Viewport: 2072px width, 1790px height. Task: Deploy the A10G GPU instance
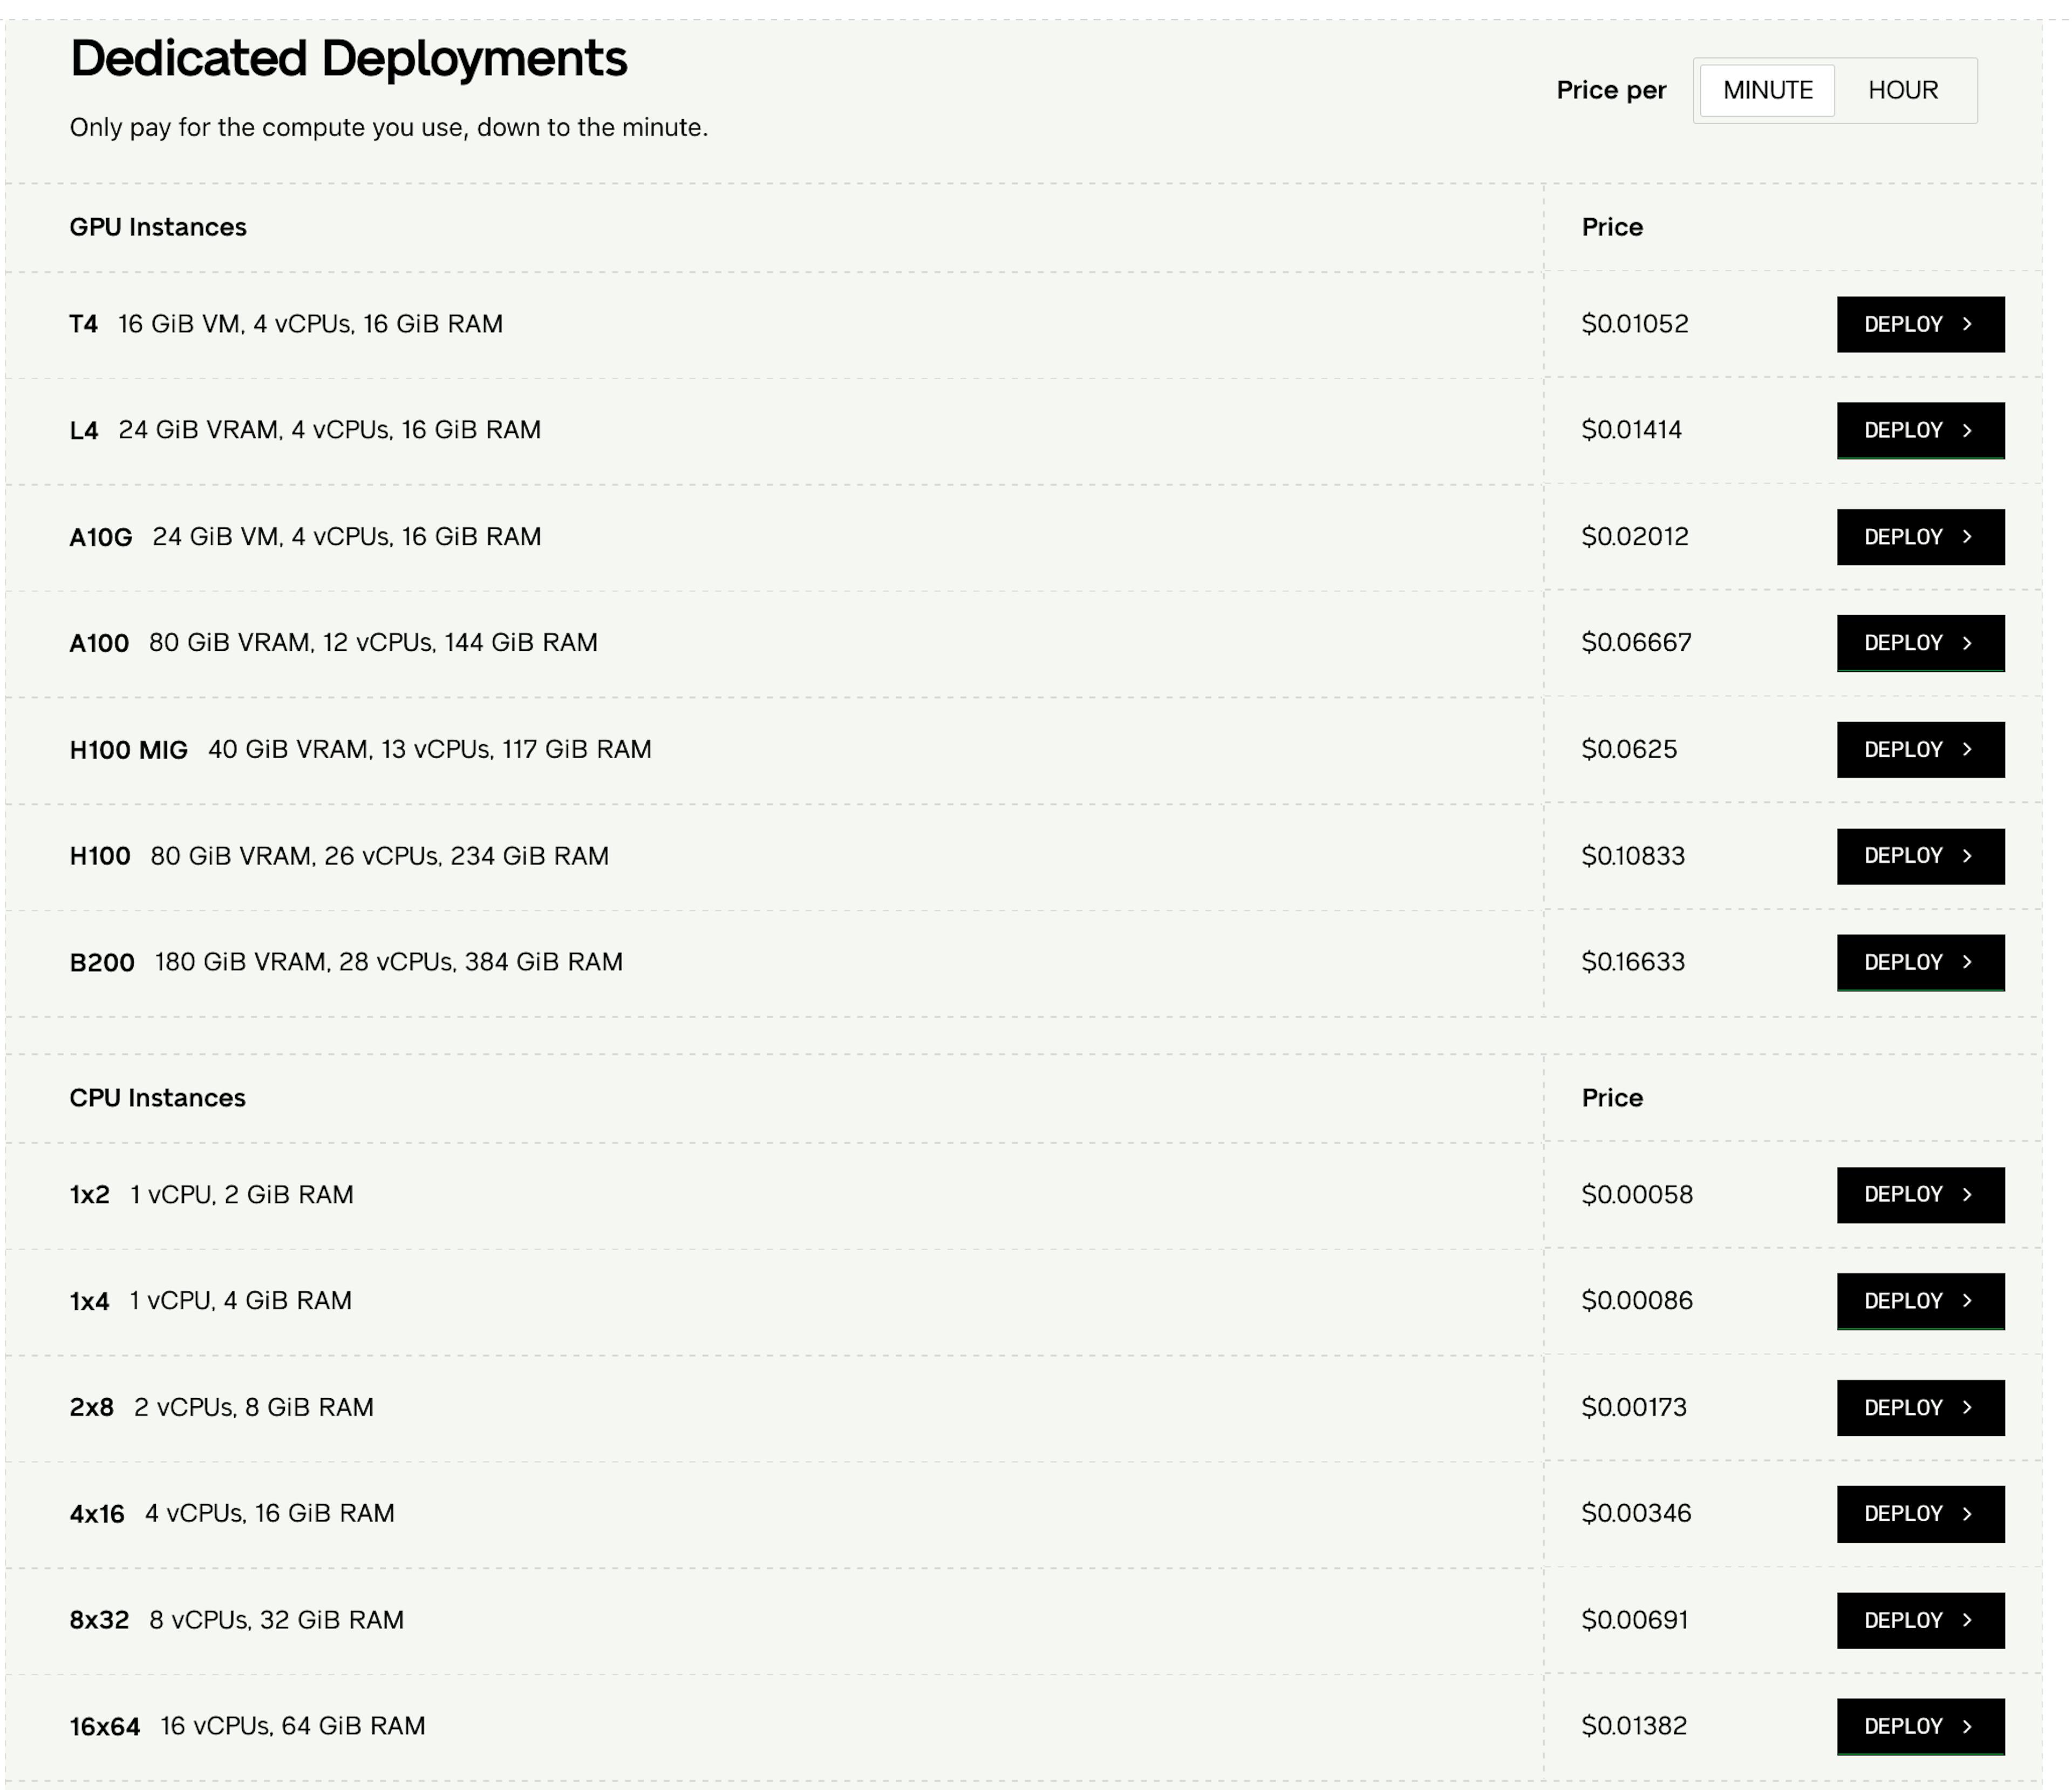click(x=1920, y=536)
